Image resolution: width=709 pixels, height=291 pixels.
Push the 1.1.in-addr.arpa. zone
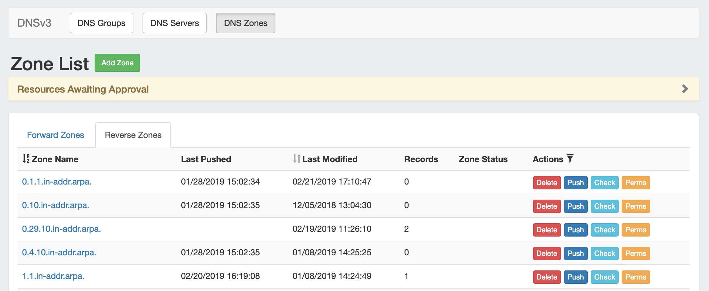(575, 277)
